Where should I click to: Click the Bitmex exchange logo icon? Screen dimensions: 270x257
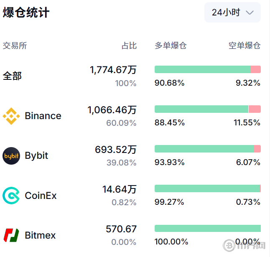[x=11, y=235]
